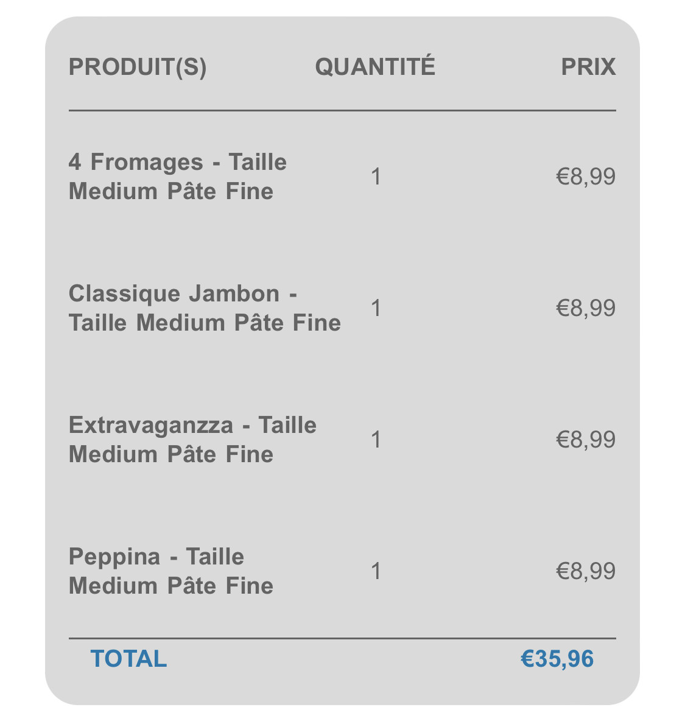Select the 4 Fromages pizza item

(178, 177)
